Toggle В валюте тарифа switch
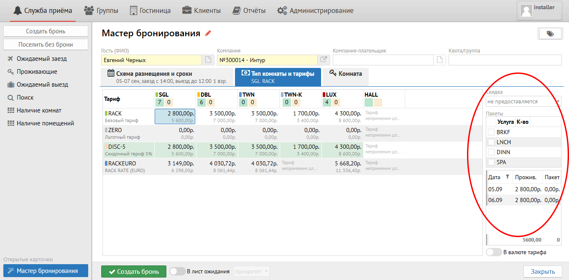Viewport: 569px width, 280px height. [494, 252]
